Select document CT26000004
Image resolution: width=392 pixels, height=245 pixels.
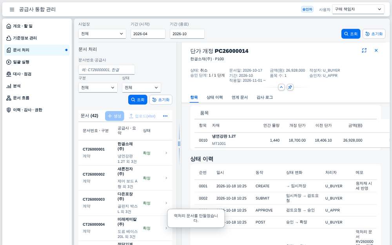point(125,228)
